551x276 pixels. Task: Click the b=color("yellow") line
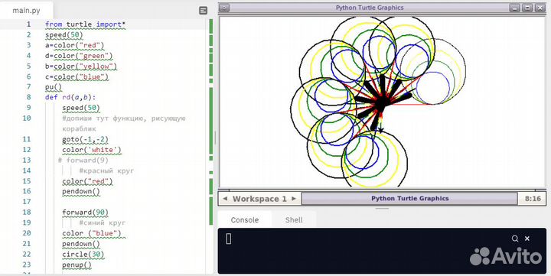[x=81, y=67]
